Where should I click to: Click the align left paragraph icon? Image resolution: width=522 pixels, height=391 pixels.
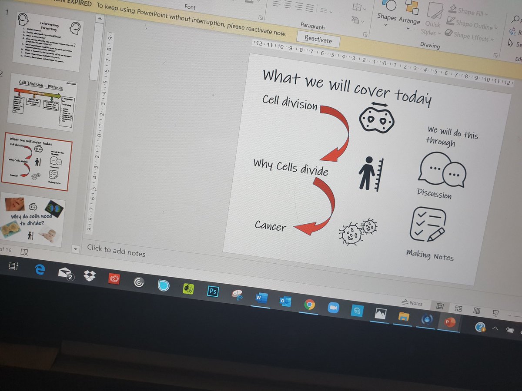(x=277, y=3)
